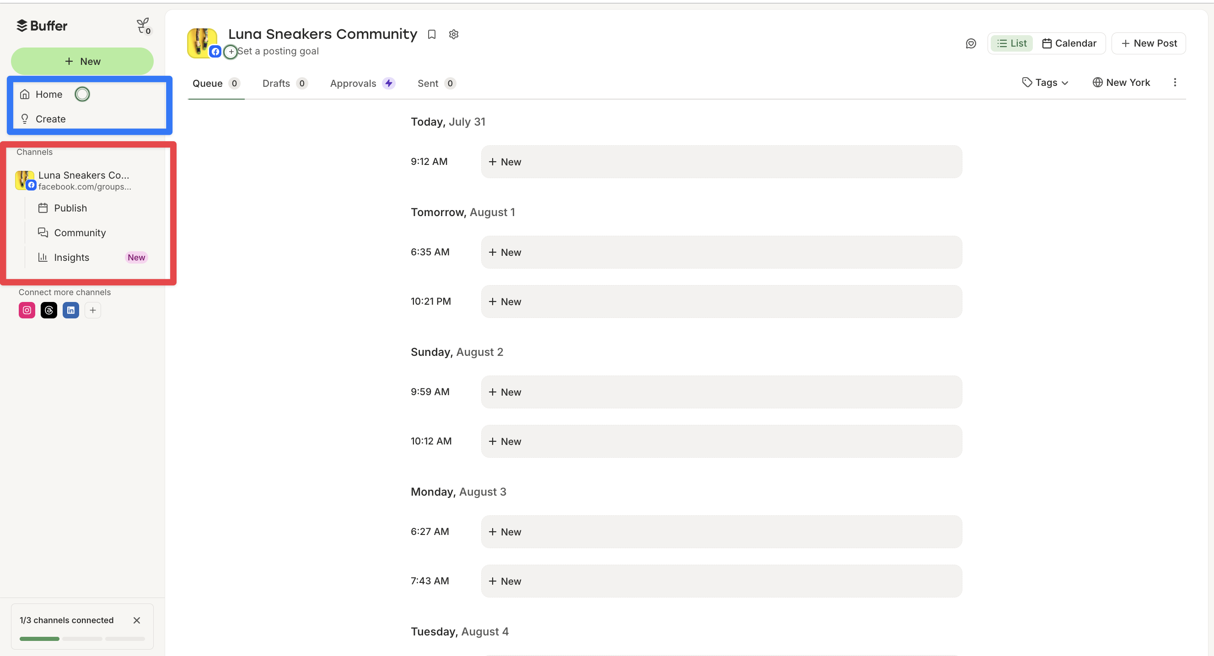Image resolution: width=1214 pixels, height=656 pixels.
Task: Connect an Instagram channel
Action: 27,310
